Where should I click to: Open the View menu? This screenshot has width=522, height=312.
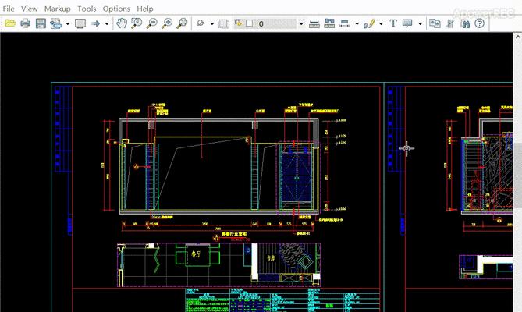coord(30,9)
